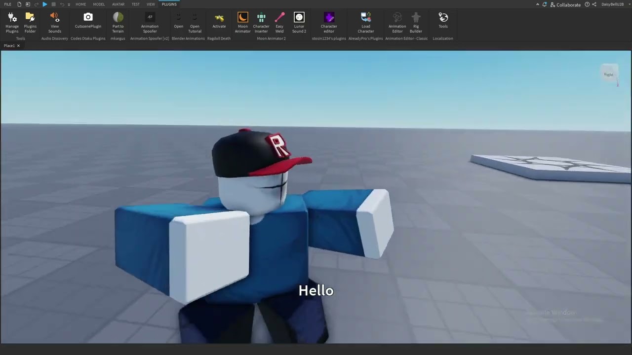Switch to the HOME tab
This screenshot has width=632, height=355.
point(80,4)
